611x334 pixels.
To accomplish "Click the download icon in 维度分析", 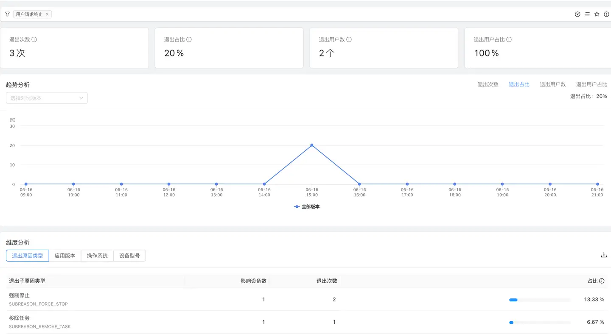I will click(604, 255).
